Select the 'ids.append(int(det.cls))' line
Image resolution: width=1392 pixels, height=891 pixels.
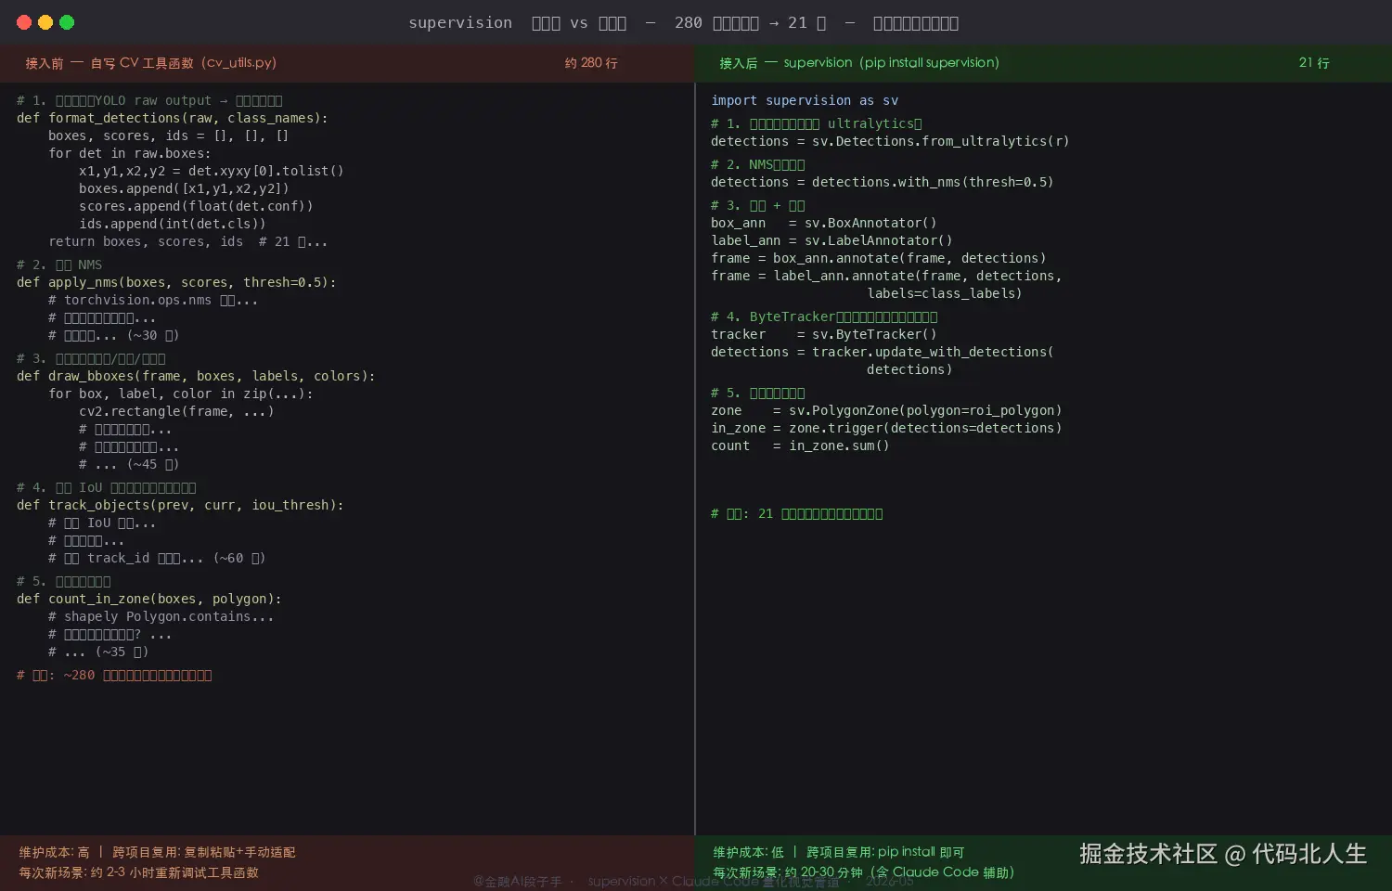[x=173, y=224]
